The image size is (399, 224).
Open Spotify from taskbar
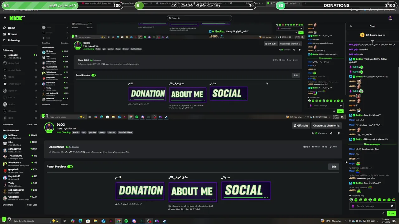pyautogui.click(x=126, y=221)
